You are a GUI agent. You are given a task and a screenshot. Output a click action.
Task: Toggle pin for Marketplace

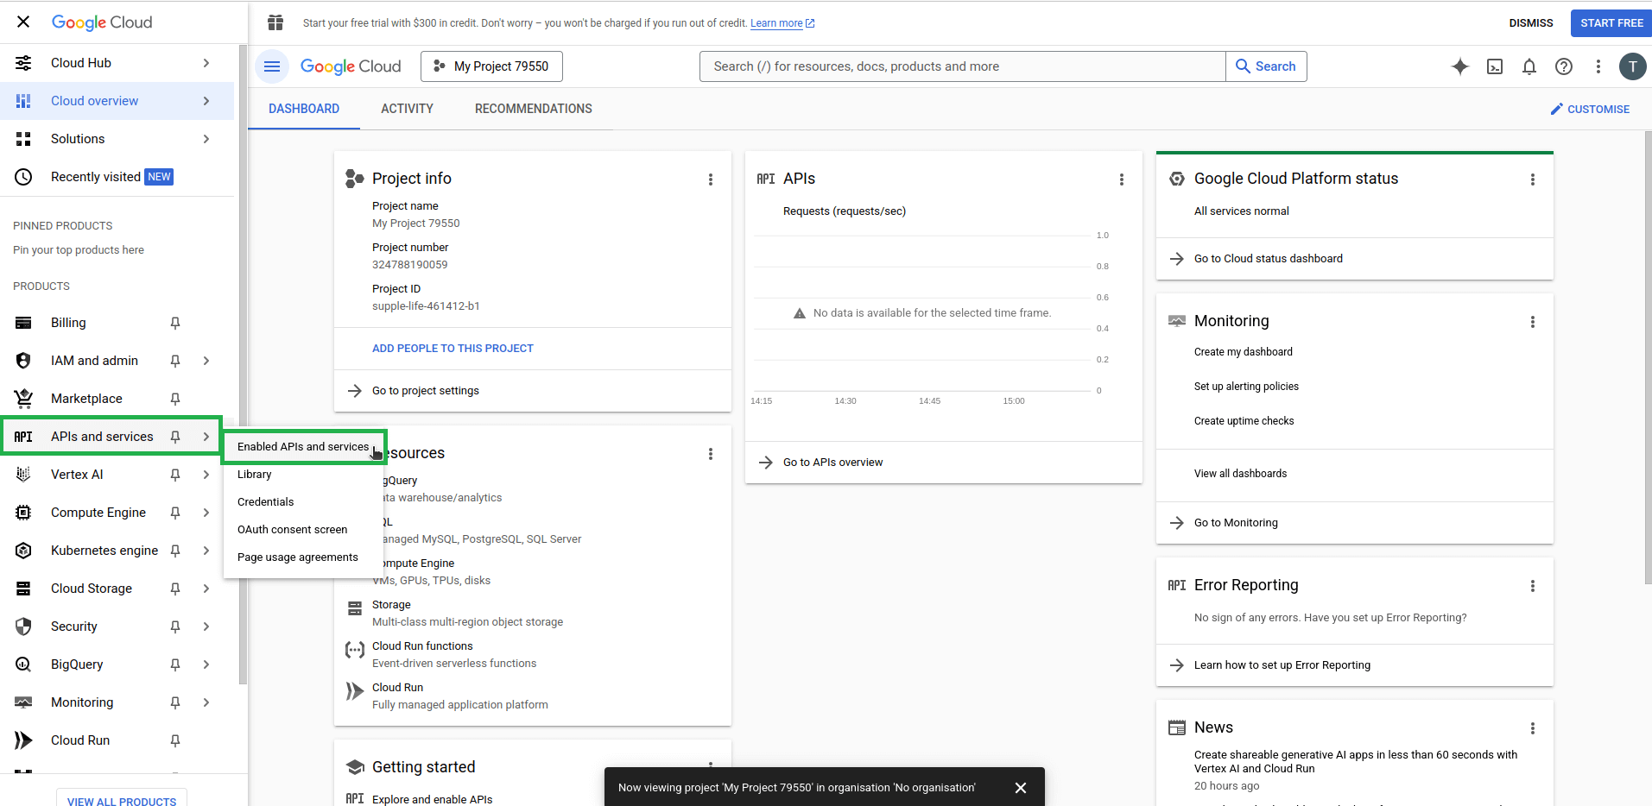(x=175, y=399)
